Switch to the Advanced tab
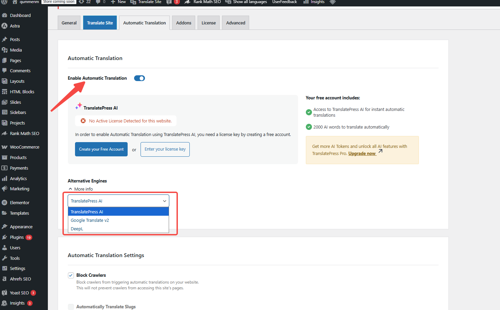The image size is (500, 310). pos(236,23)
